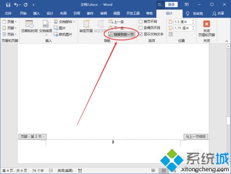Click inside the footer editing area
231x174 pixels.
click(113, 151)
